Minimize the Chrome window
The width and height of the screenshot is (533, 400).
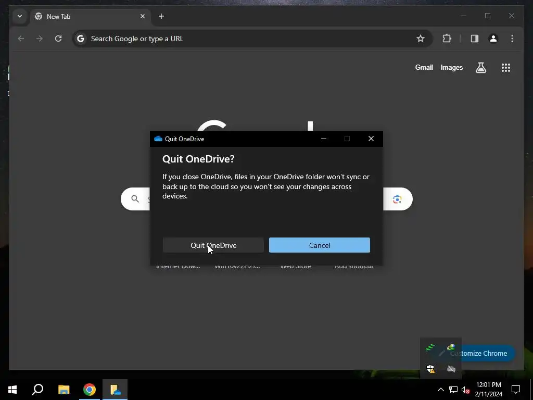[x=464, y=16]
